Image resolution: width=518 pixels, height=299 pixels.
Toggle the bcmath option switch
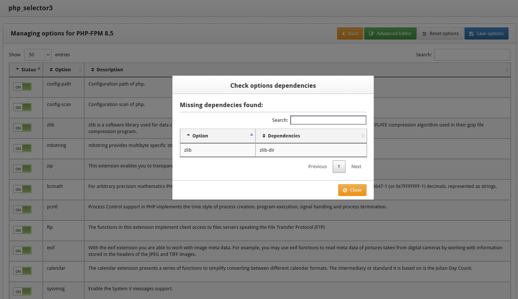coord(22,189)
